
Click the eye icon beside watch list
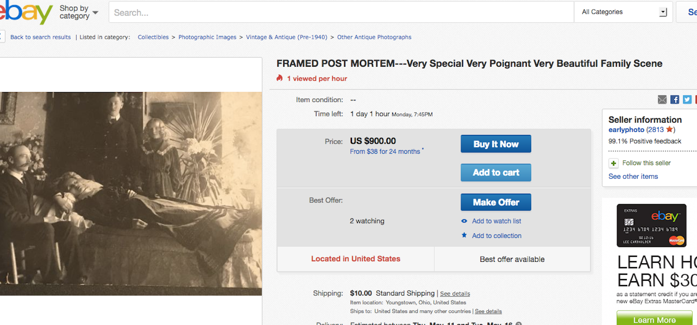pyautogui.click(x=464, y=221)
